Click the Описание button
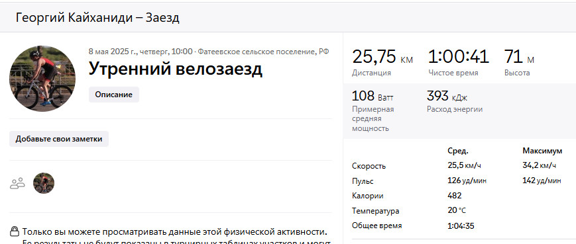This screenshot has width=576, height=244. [113, 95]
